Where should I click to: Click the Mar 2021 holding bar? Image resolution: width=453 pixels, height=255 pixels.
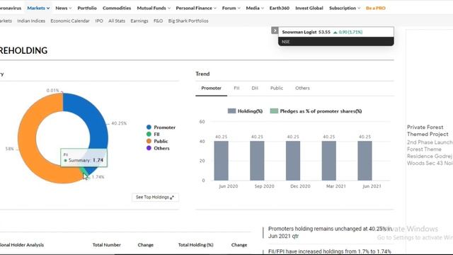(x=328, y=161)
